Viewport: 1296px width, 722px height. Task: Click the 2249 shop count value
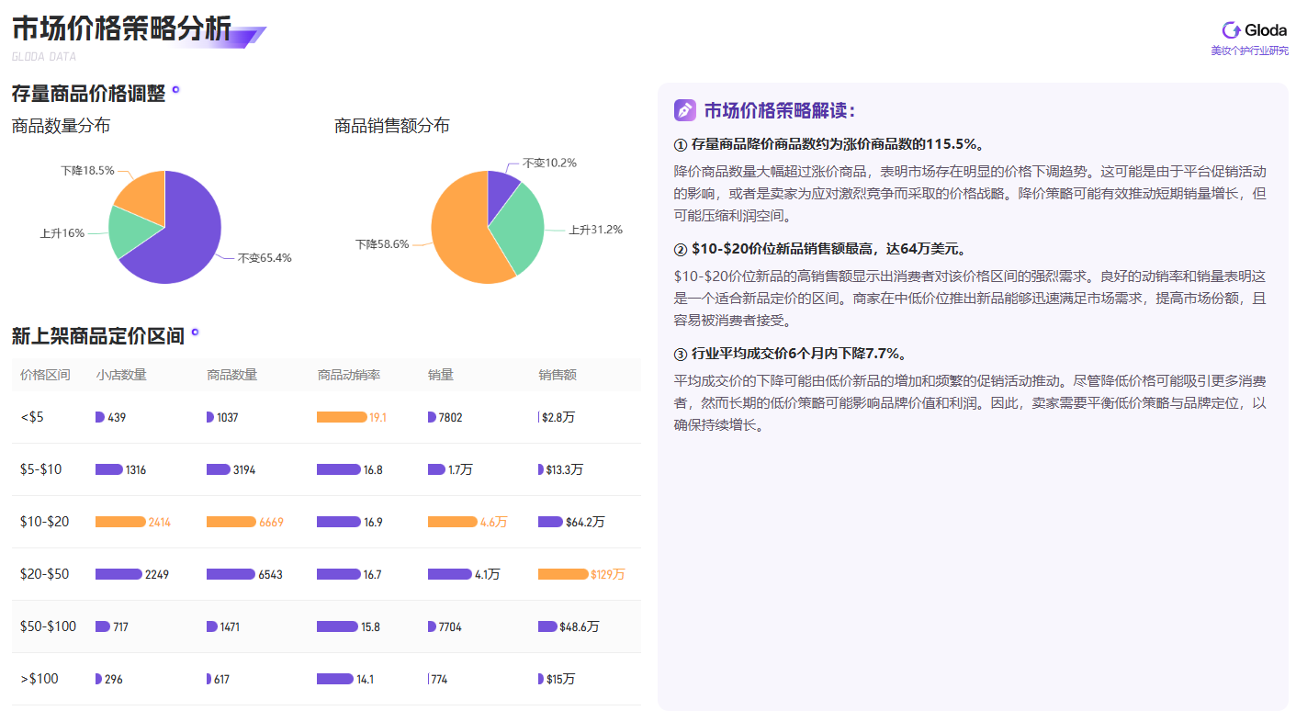pyautogui.click(x=157, y=574)
